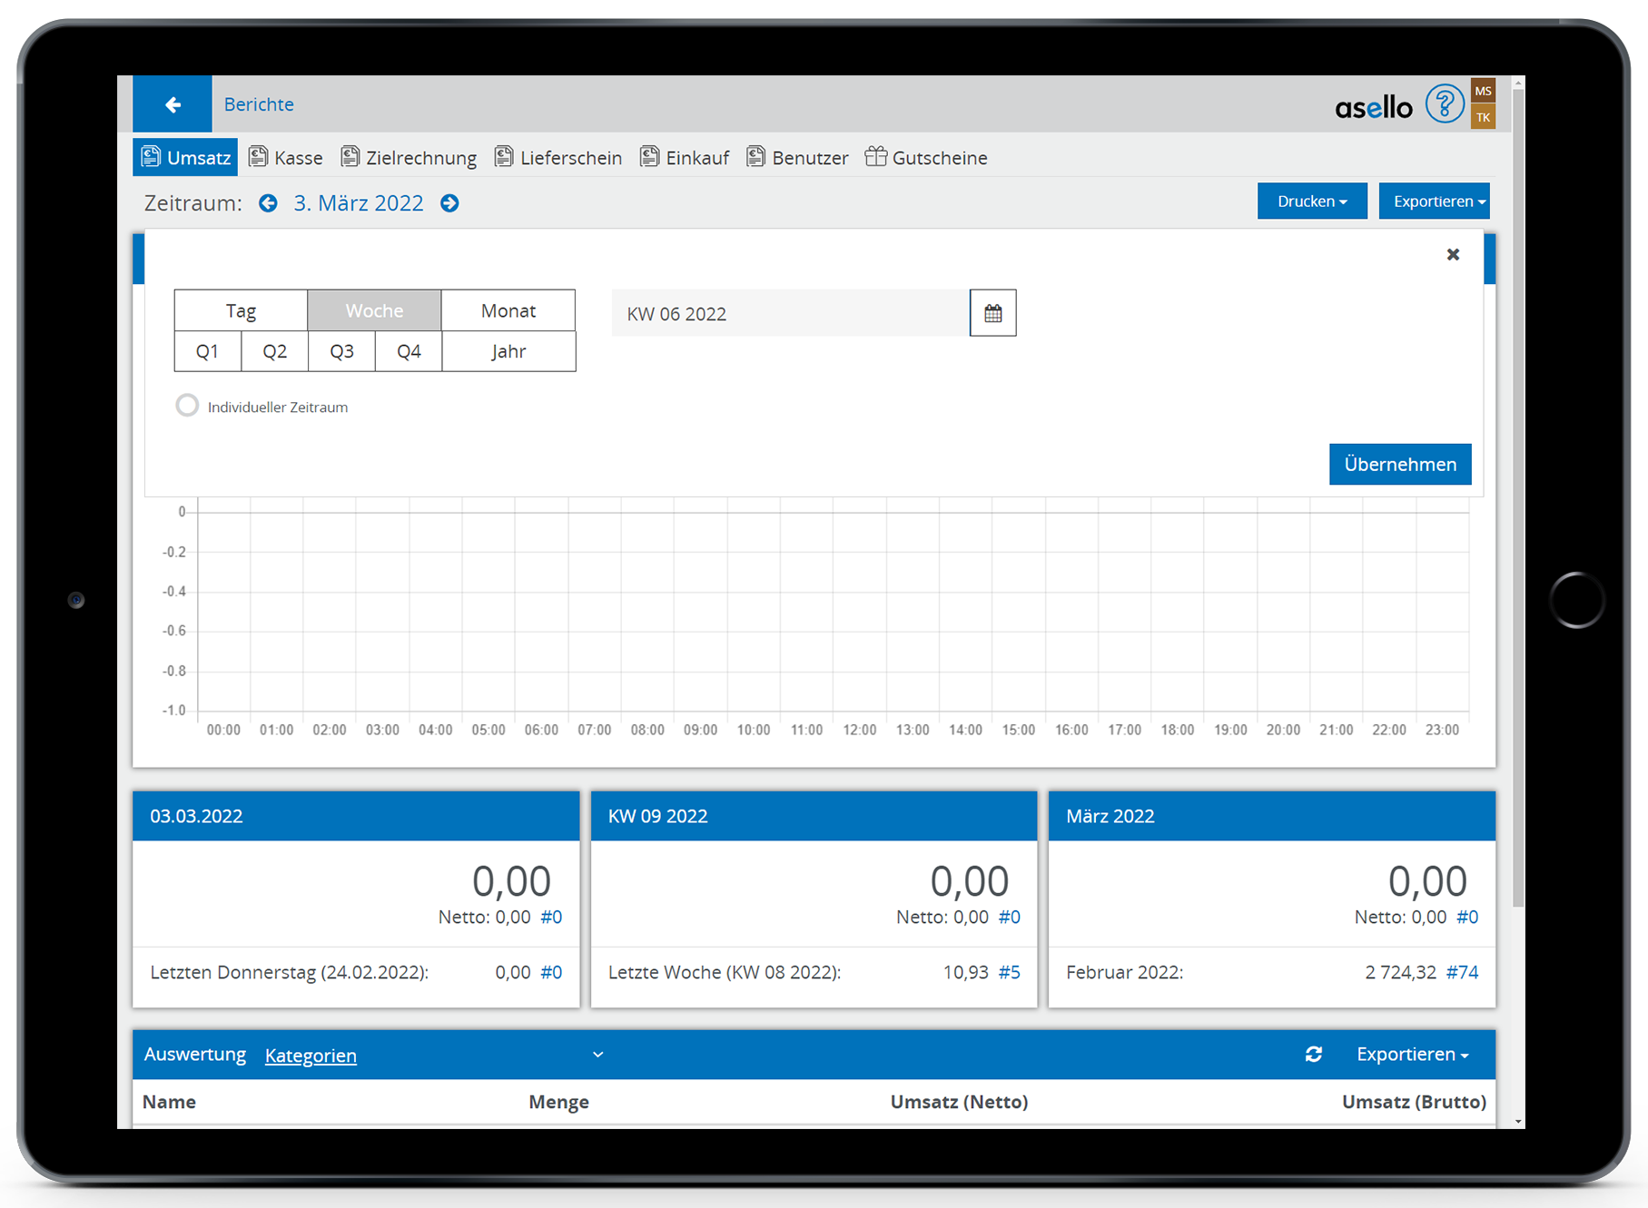This screenshot has height=1208, width=1648.
Task: Open the calendar date picker icon
Action: (x=992, y=313)
